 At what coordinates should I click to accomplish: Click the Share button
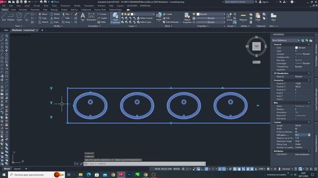pyautogui.click(x=55, y=2)
